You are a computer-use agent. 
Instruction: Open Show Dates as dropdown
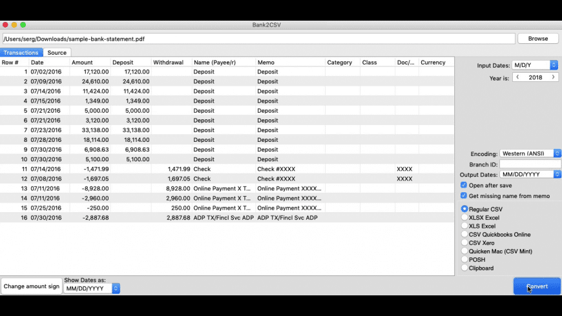click(92, 288)
